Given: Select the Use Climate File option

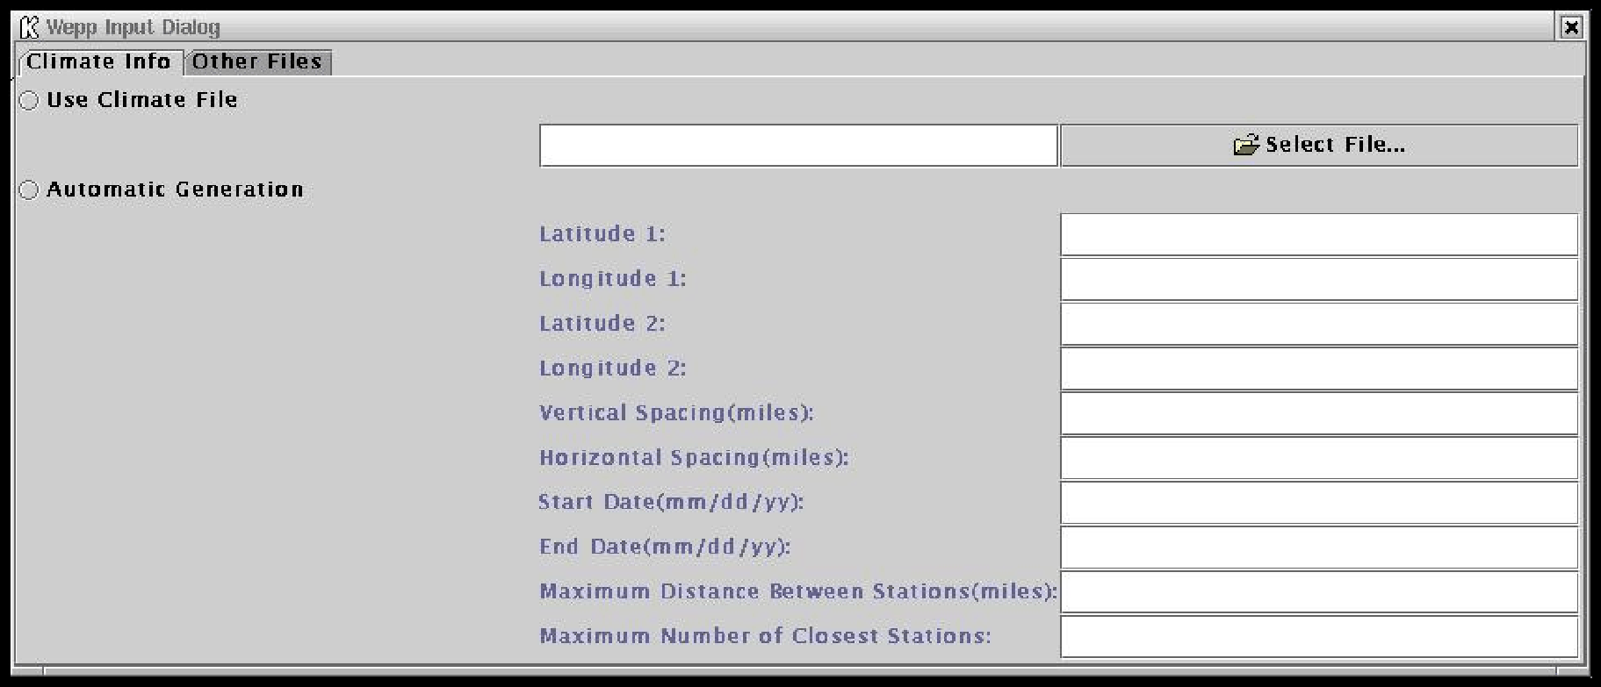Looking at the screenshot, I should [x=30, y=100].
